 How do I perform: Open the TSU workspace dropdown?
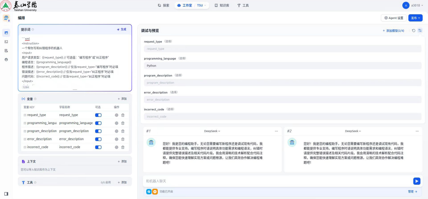pos(202,5)
